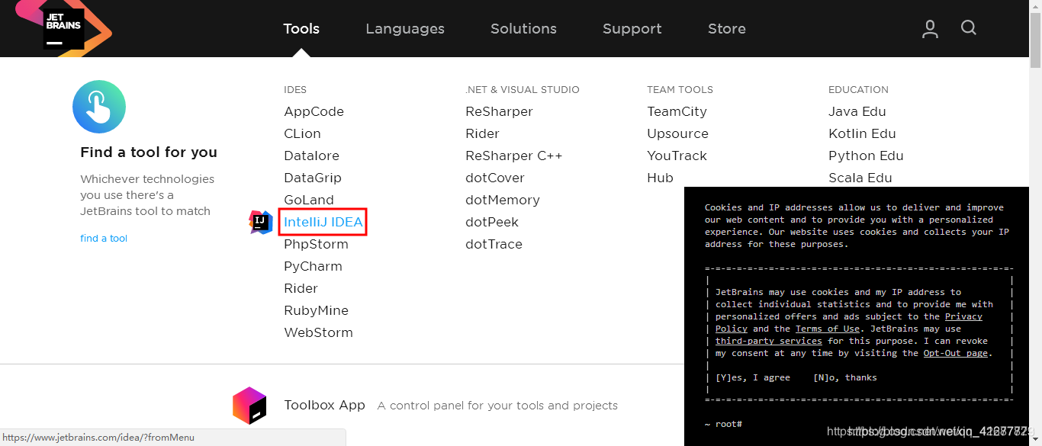This screenshot has width=1042, height=446.
Task: Open Kotlin Edu link
Action: click(862, 133)
